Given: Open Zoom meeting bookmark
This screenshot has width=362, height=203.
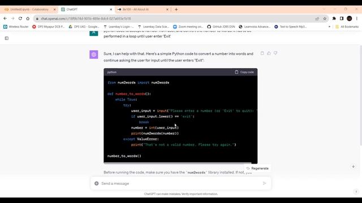Looking at the screenshot, I should click(188, 27).
